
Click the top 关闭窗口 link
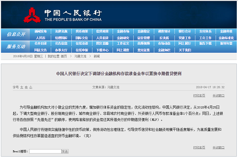(x=219, y=96)
